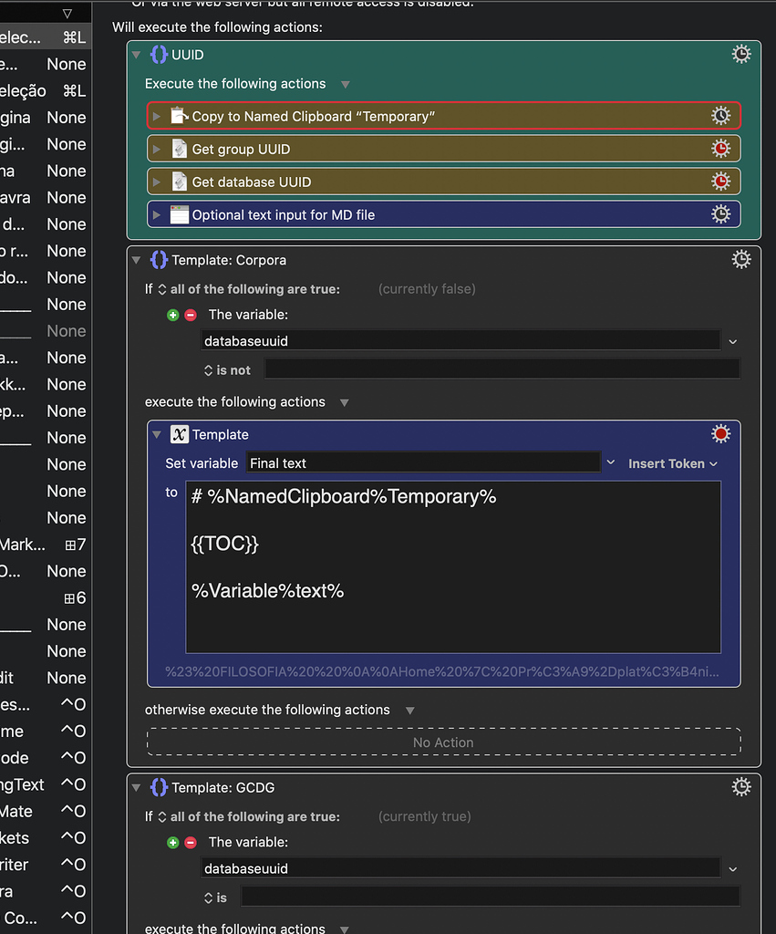The width and height of the screenshot is (776, 934).
Task: Click the timeout clock gear on Get database UUID
Action: 721,181
